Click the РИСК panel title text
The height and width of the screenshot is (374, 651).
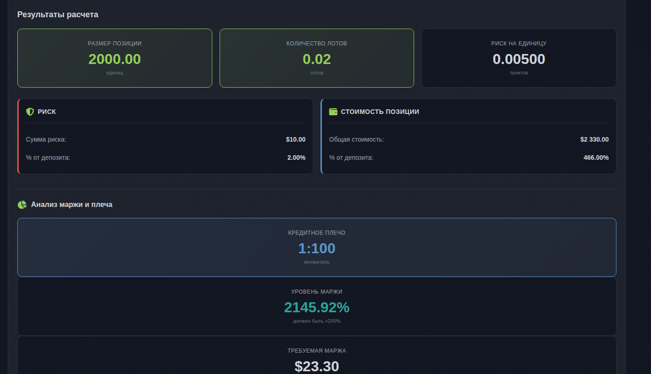point(47,112)
